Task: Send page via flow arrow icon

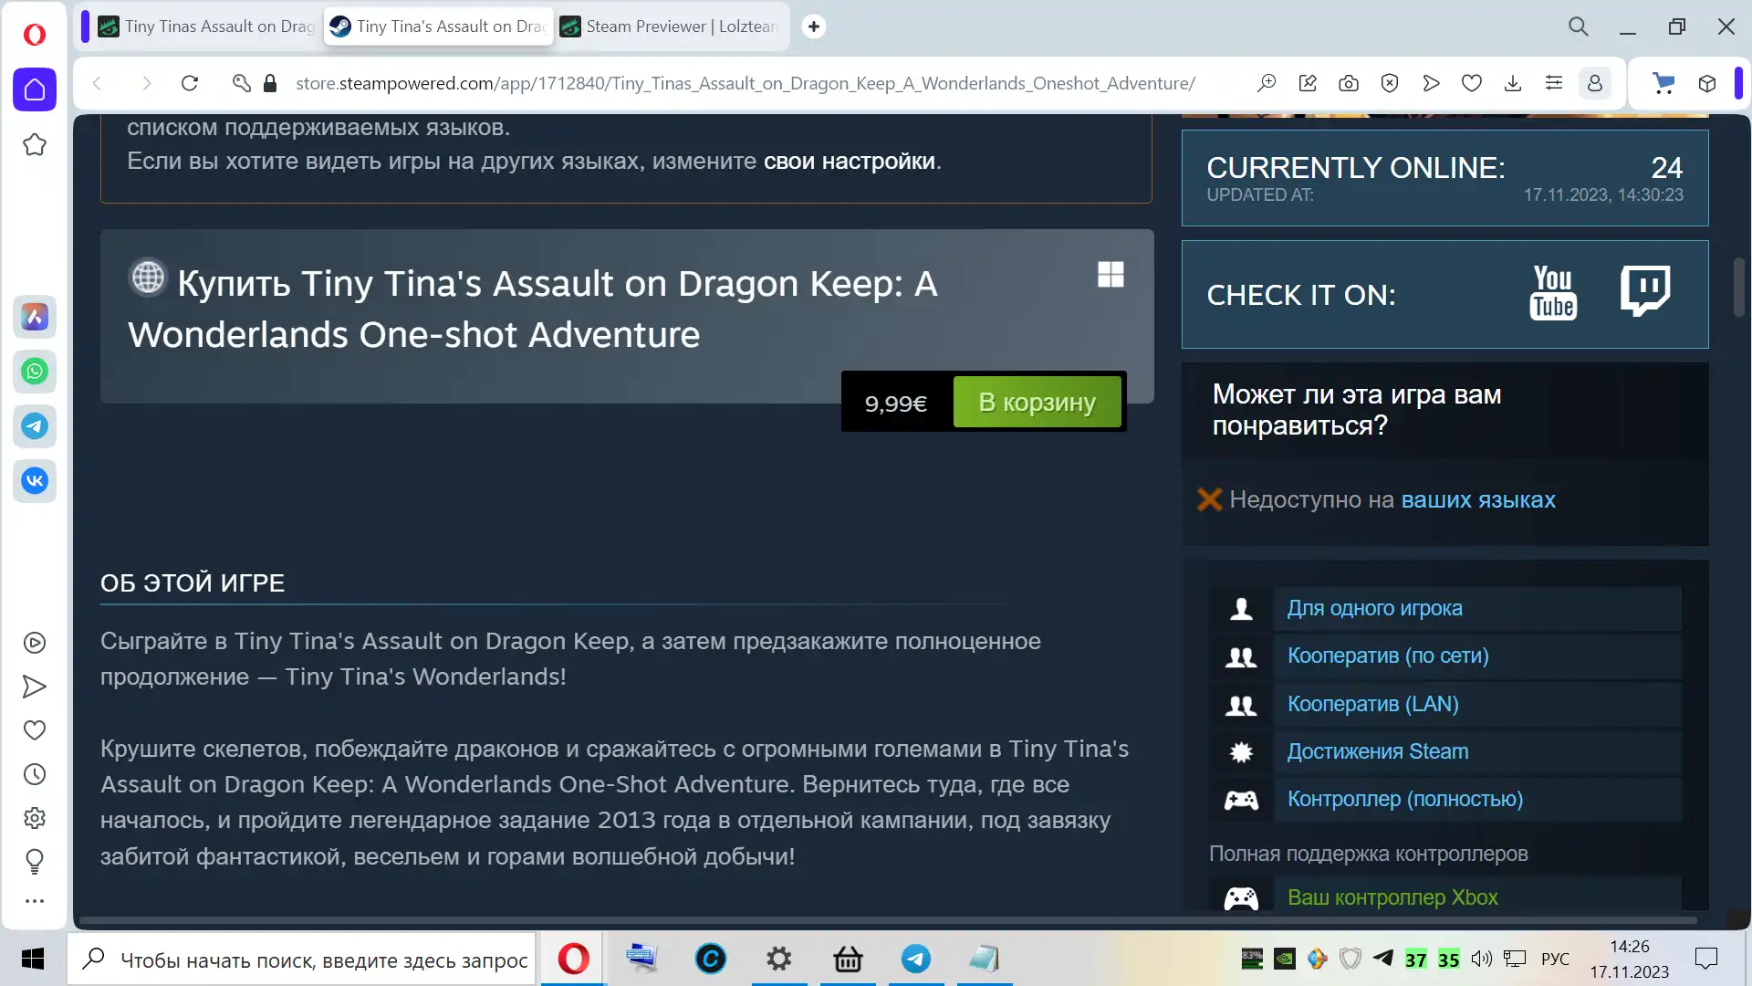Action: coord(1431,83)
